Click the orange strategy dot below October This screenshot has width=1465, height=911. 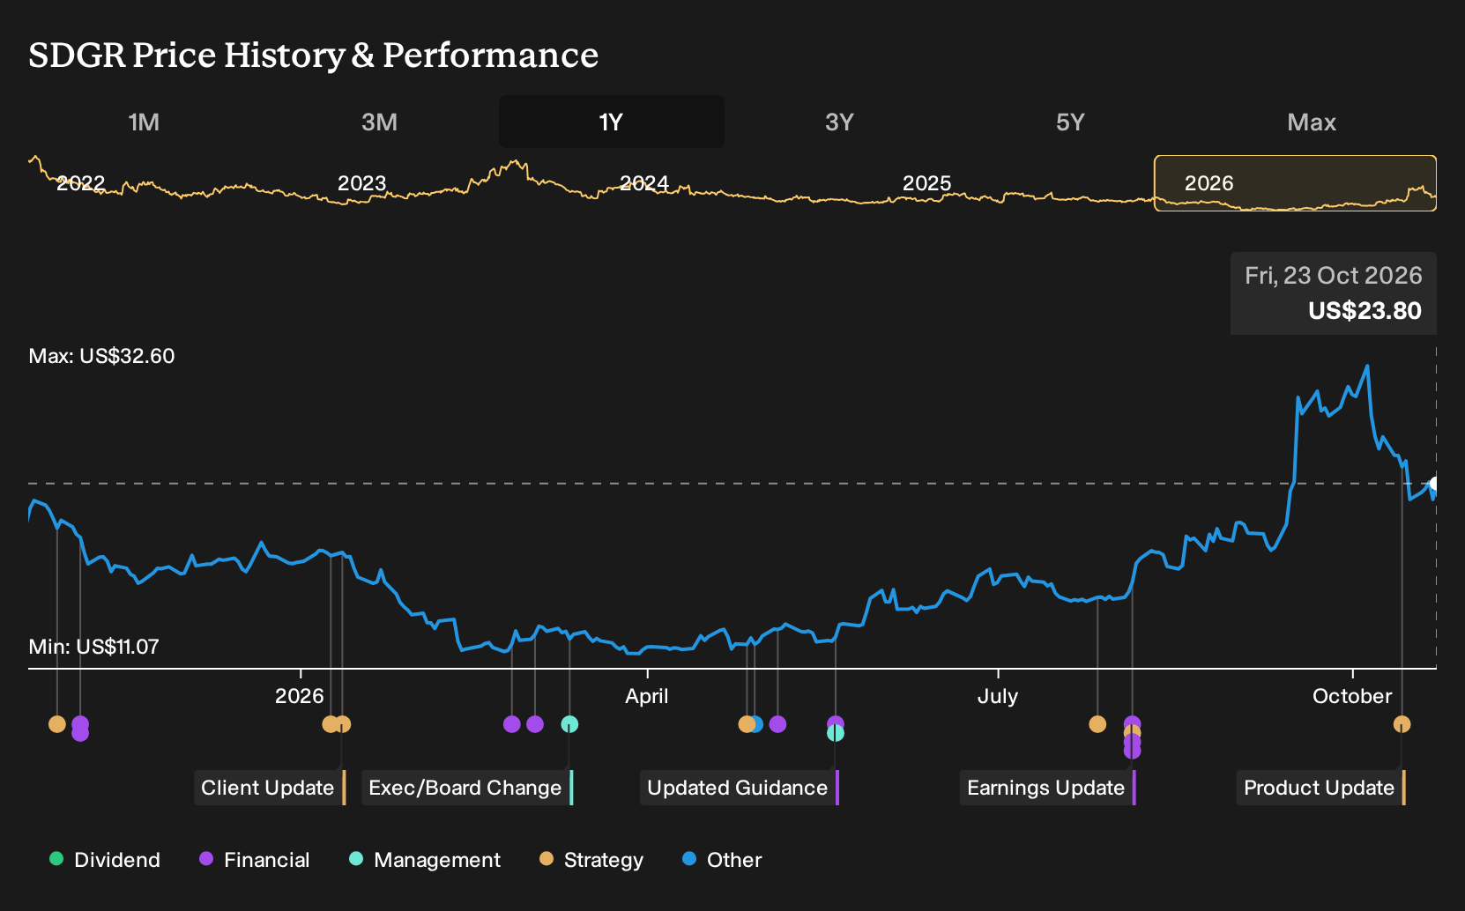1402,724
